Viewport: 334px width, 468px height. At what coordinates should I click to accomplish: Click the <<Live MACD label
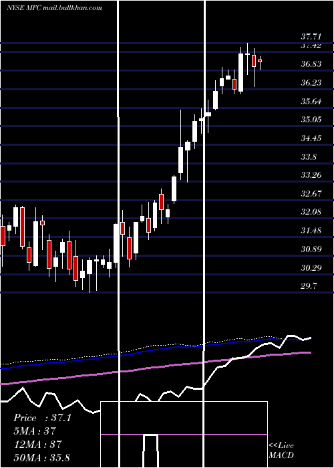pos(281,450)
